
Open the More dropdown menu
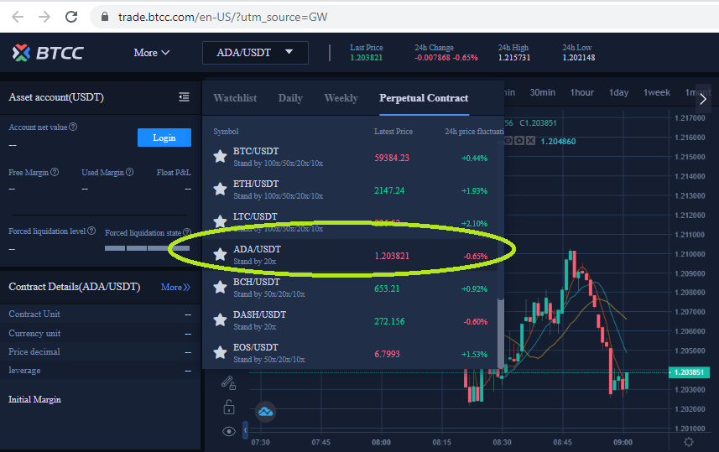point(151,53)
